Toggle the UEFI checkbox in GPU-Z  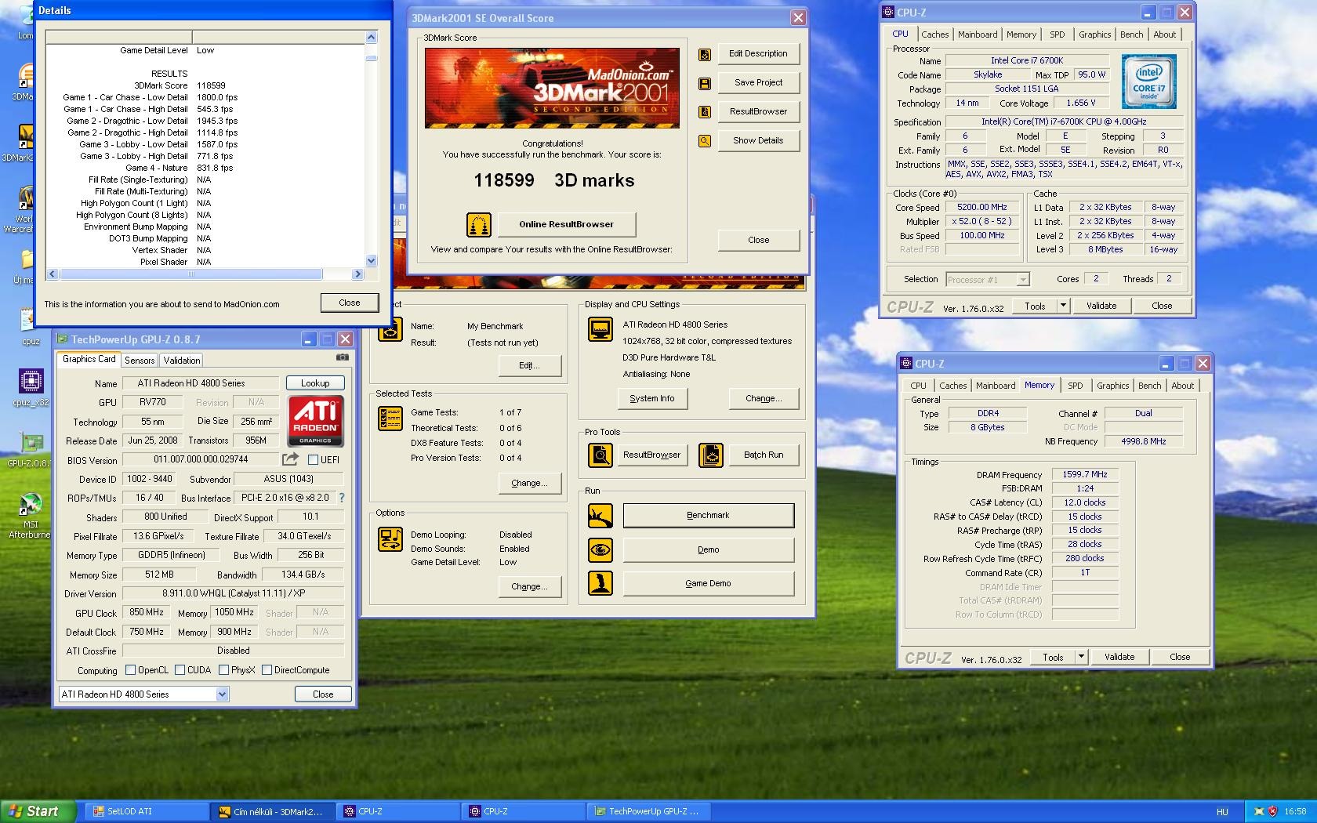click(x=314, y=460)
